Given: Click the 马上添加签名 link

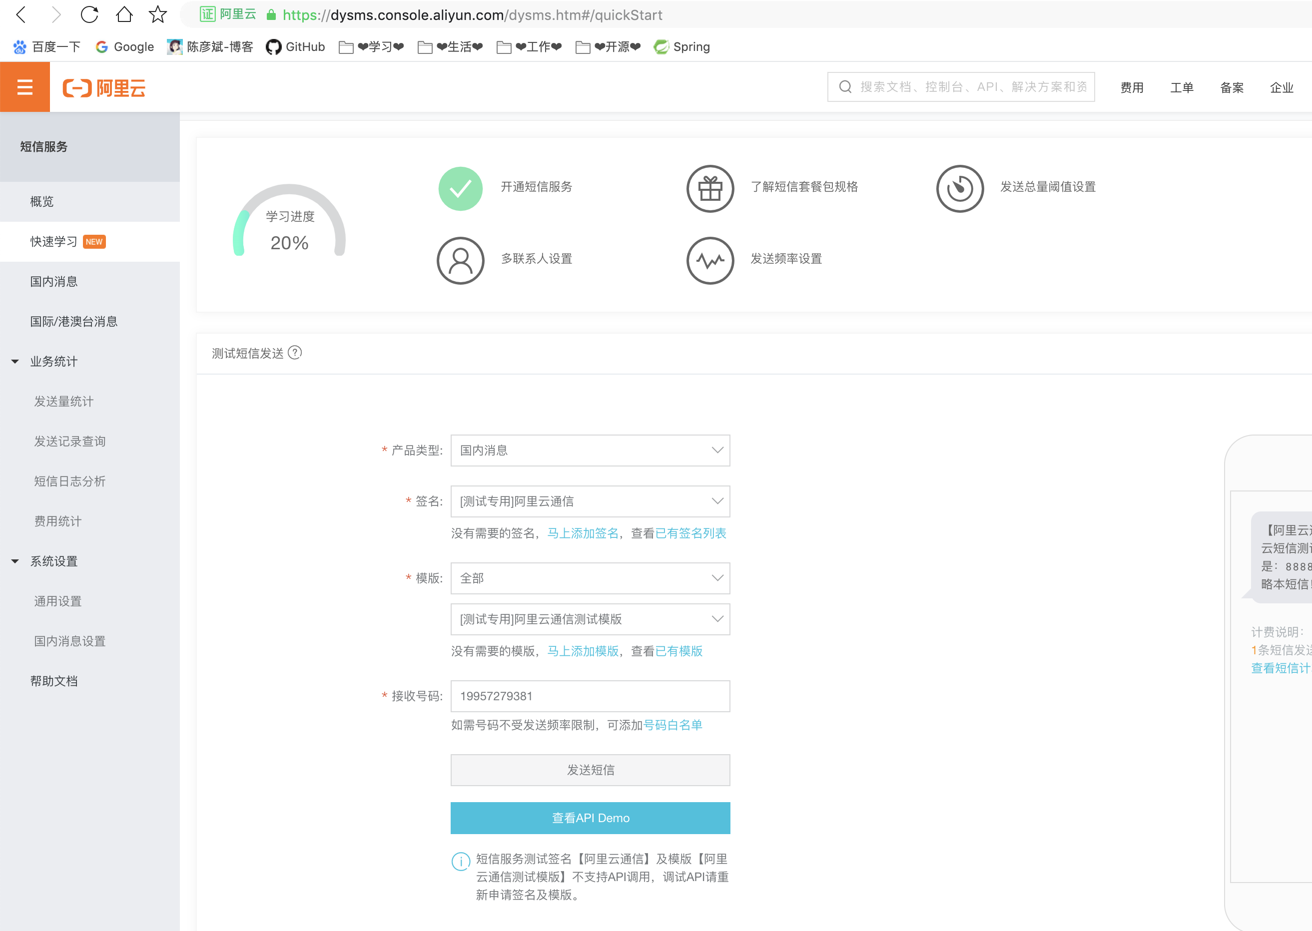Looking at the screenshot, I should point(583,533).
